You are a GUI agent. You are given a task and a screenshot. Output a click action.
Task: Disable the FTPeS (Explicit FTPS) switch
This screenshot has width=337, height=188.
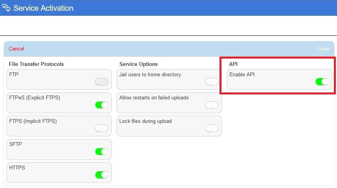[102, 105]
